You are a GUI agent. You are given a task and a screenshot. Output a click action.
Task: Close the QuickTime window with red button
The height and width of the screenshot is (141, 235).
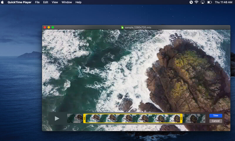click(45, 27)
